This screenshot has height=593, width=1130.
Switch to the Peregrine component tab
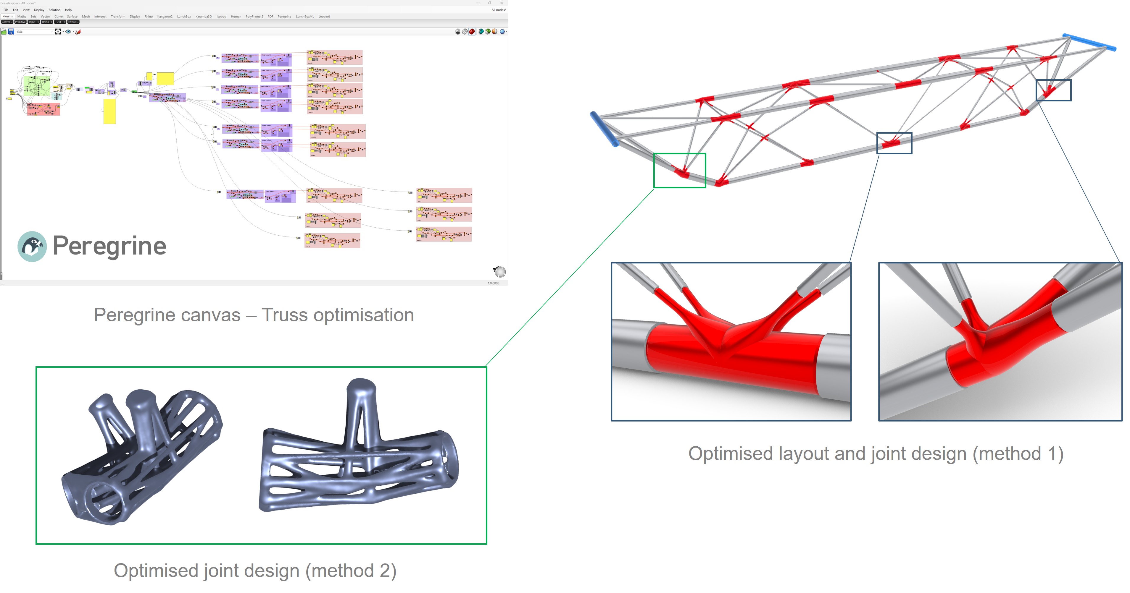pos(284,16)
